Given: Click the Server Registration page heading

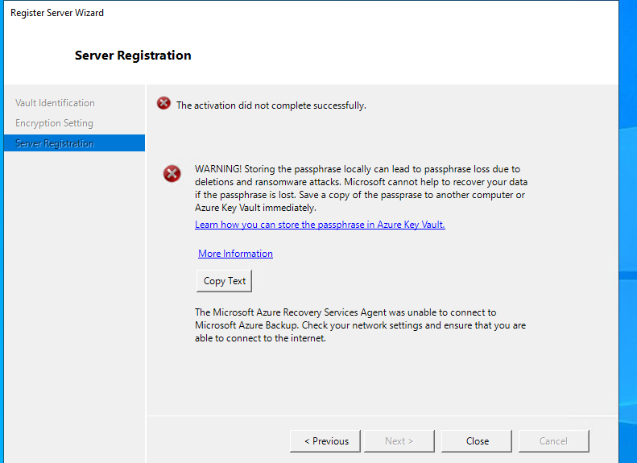Looking at the screenshot, I should (133, 56).
